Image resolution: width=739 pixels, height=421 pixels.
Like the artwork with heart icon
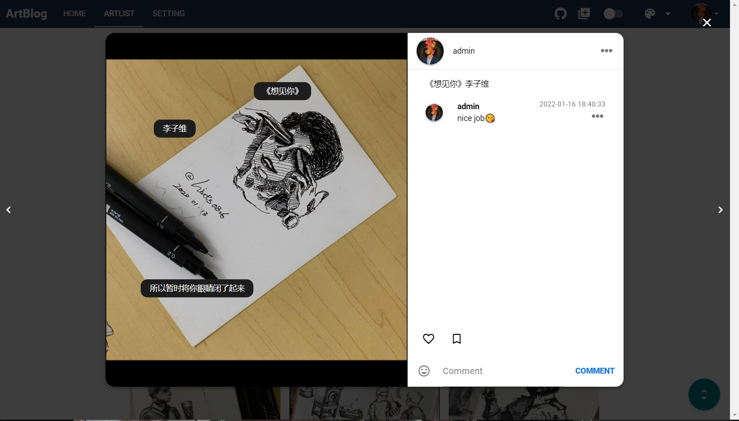coord(428,339)
